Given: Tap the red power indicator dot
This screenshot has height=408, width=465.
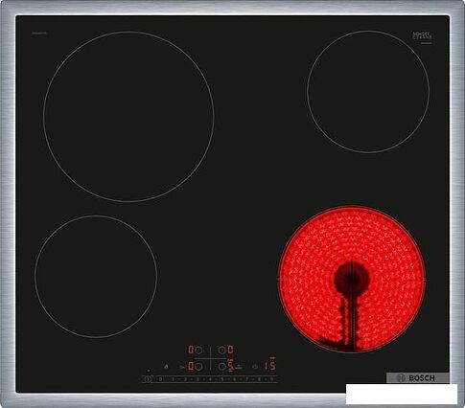Looking at the screenshot, I should click(149, 371).
